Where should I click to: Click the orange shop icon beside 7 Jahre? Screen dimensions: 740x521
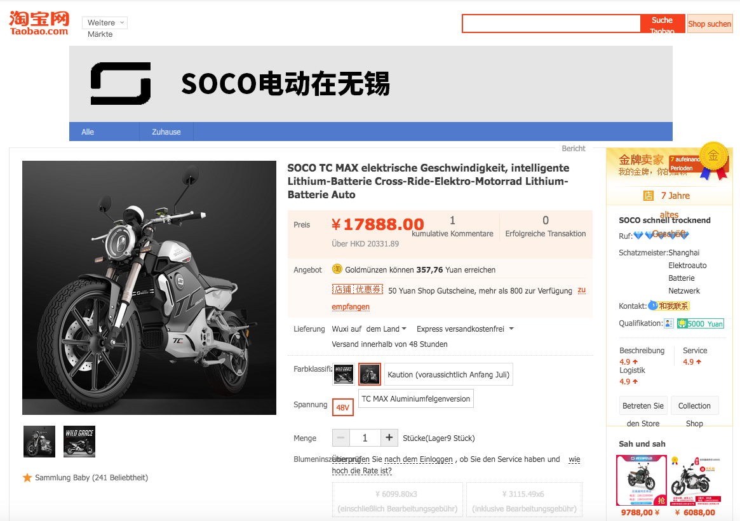pyautogui.click(x=648, y=196)
